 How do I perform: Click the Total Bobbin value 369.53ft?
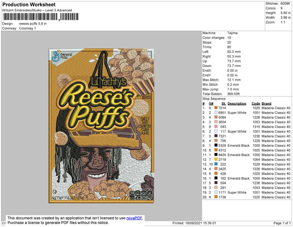(x=233, y=94)
